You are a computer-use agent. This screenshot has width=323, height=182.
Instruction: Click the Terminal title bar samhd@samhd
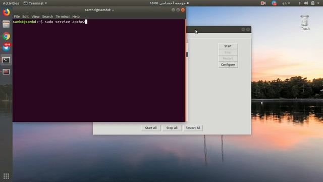pos(99,10)
